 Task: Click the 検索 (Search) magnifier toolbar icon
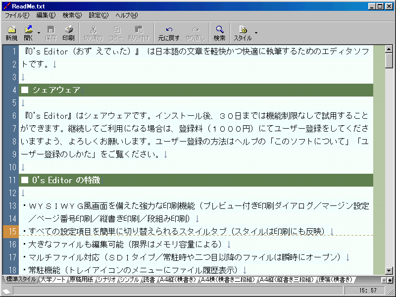point(219,33)
